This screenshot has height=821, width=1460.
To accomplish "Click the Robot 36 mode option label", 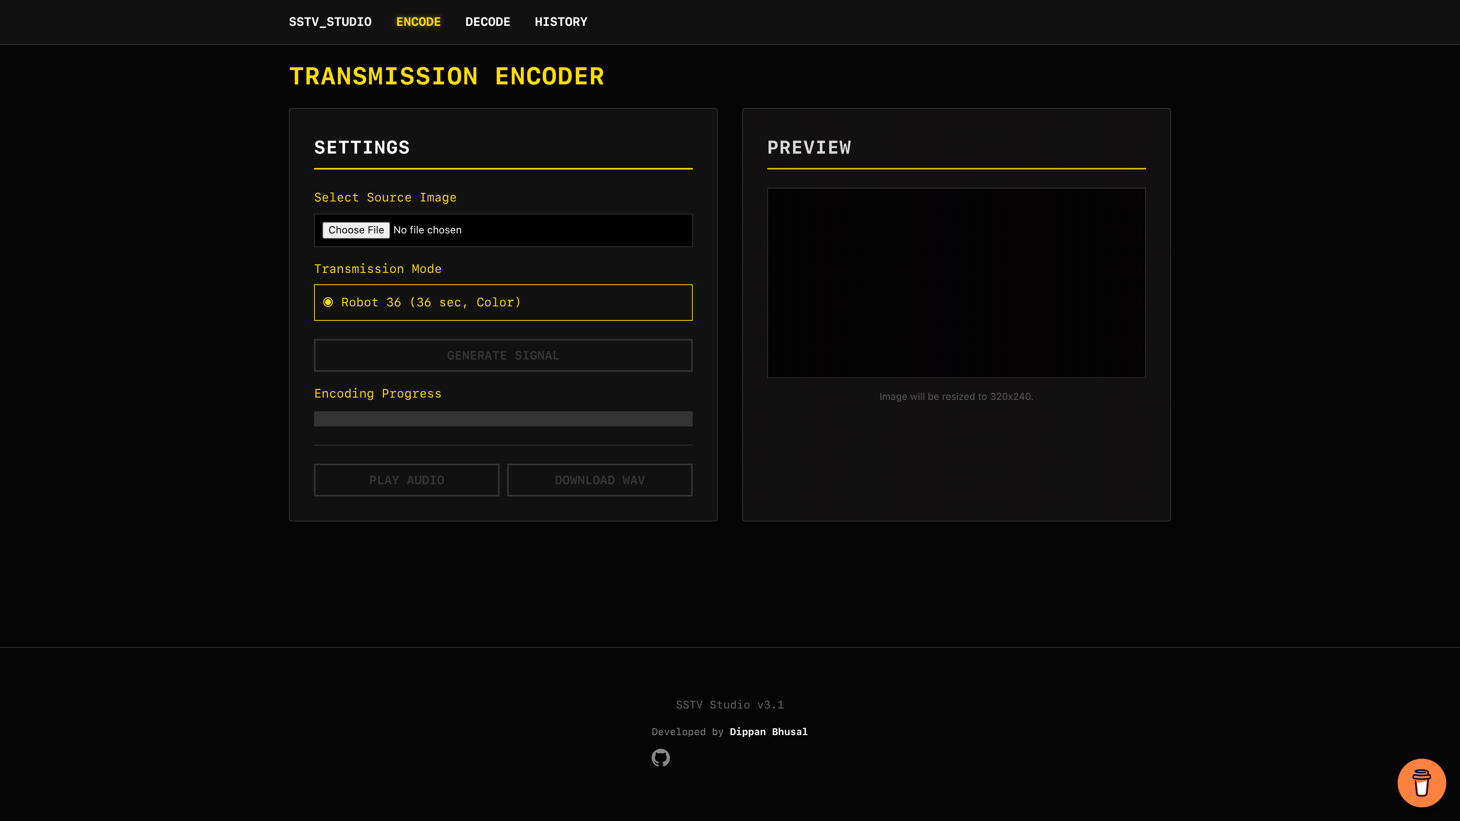I will tap(431, 303).
